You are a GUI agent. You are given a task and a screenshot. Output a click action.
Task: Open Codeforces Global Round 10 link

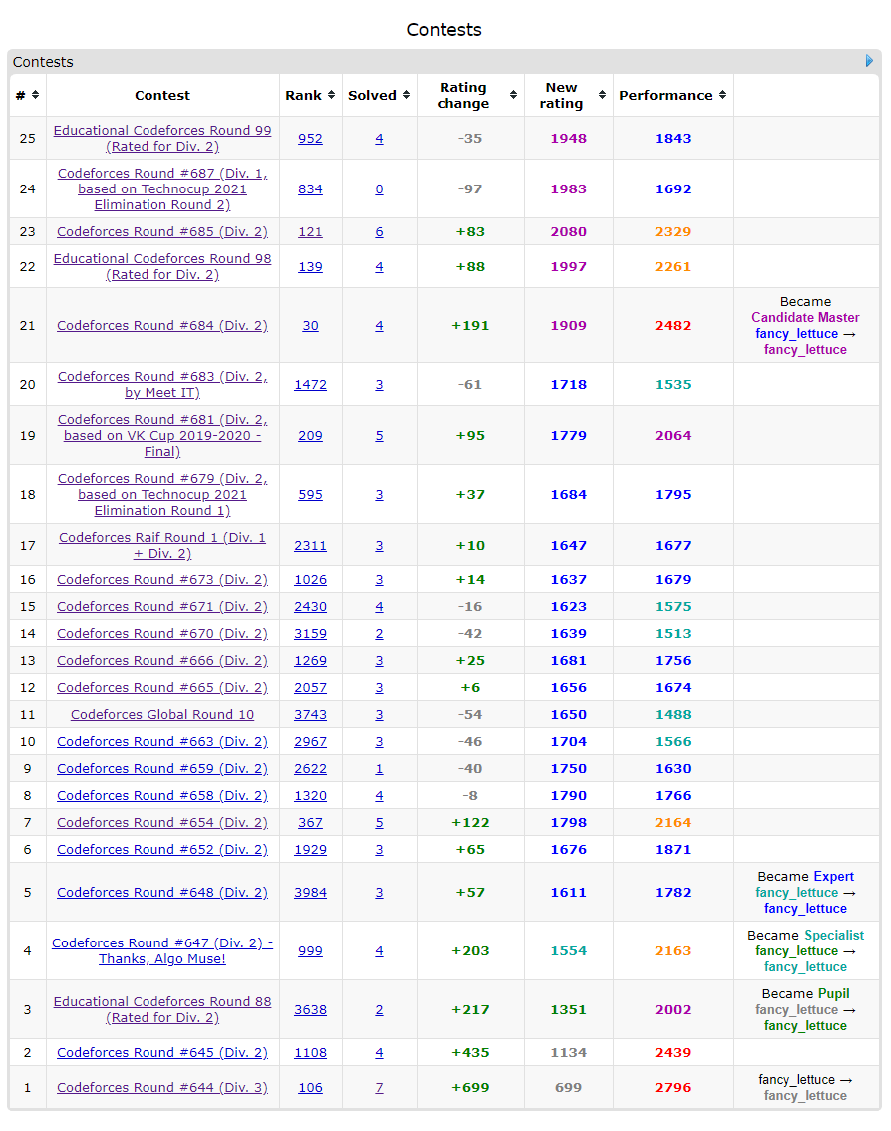click(x=162, y=714)
